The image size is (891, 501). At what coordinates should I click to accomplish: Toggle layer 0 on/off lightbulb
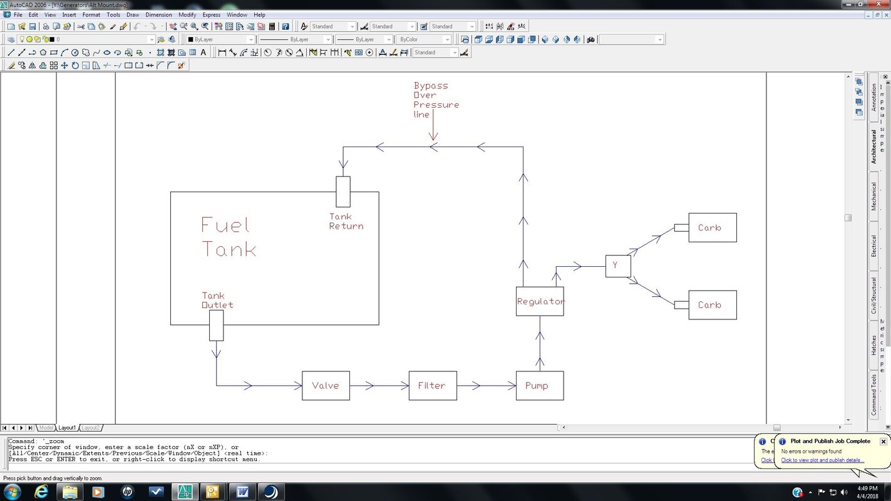(x=21, y=39)
